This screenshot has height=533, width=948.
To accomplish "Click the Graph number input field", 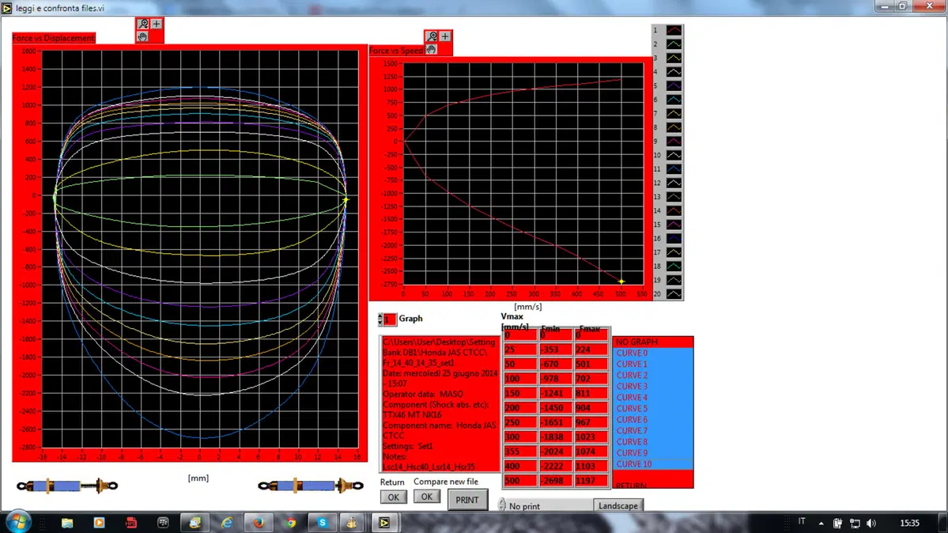I will point(390,319).
